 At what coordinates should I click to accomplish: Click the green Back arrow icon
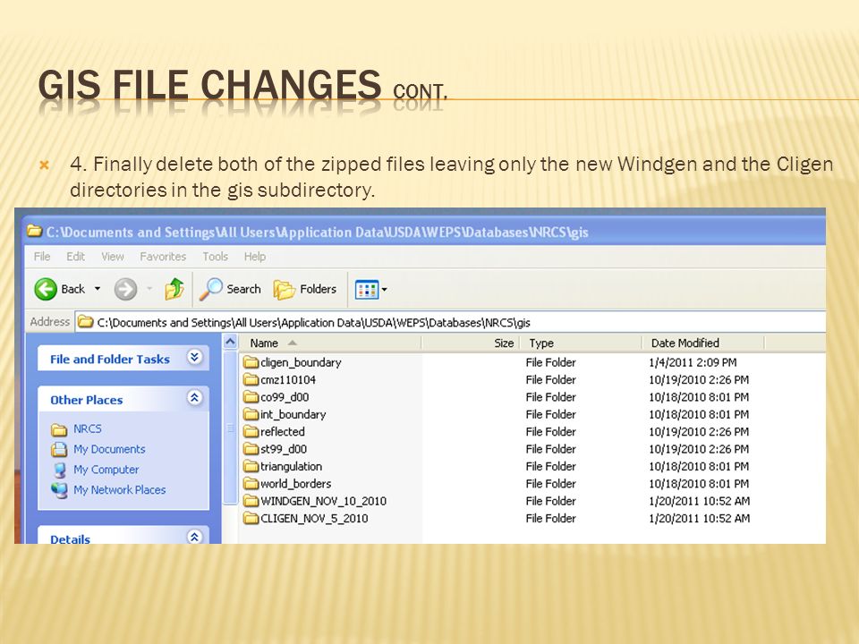click(x=46, y=289)
